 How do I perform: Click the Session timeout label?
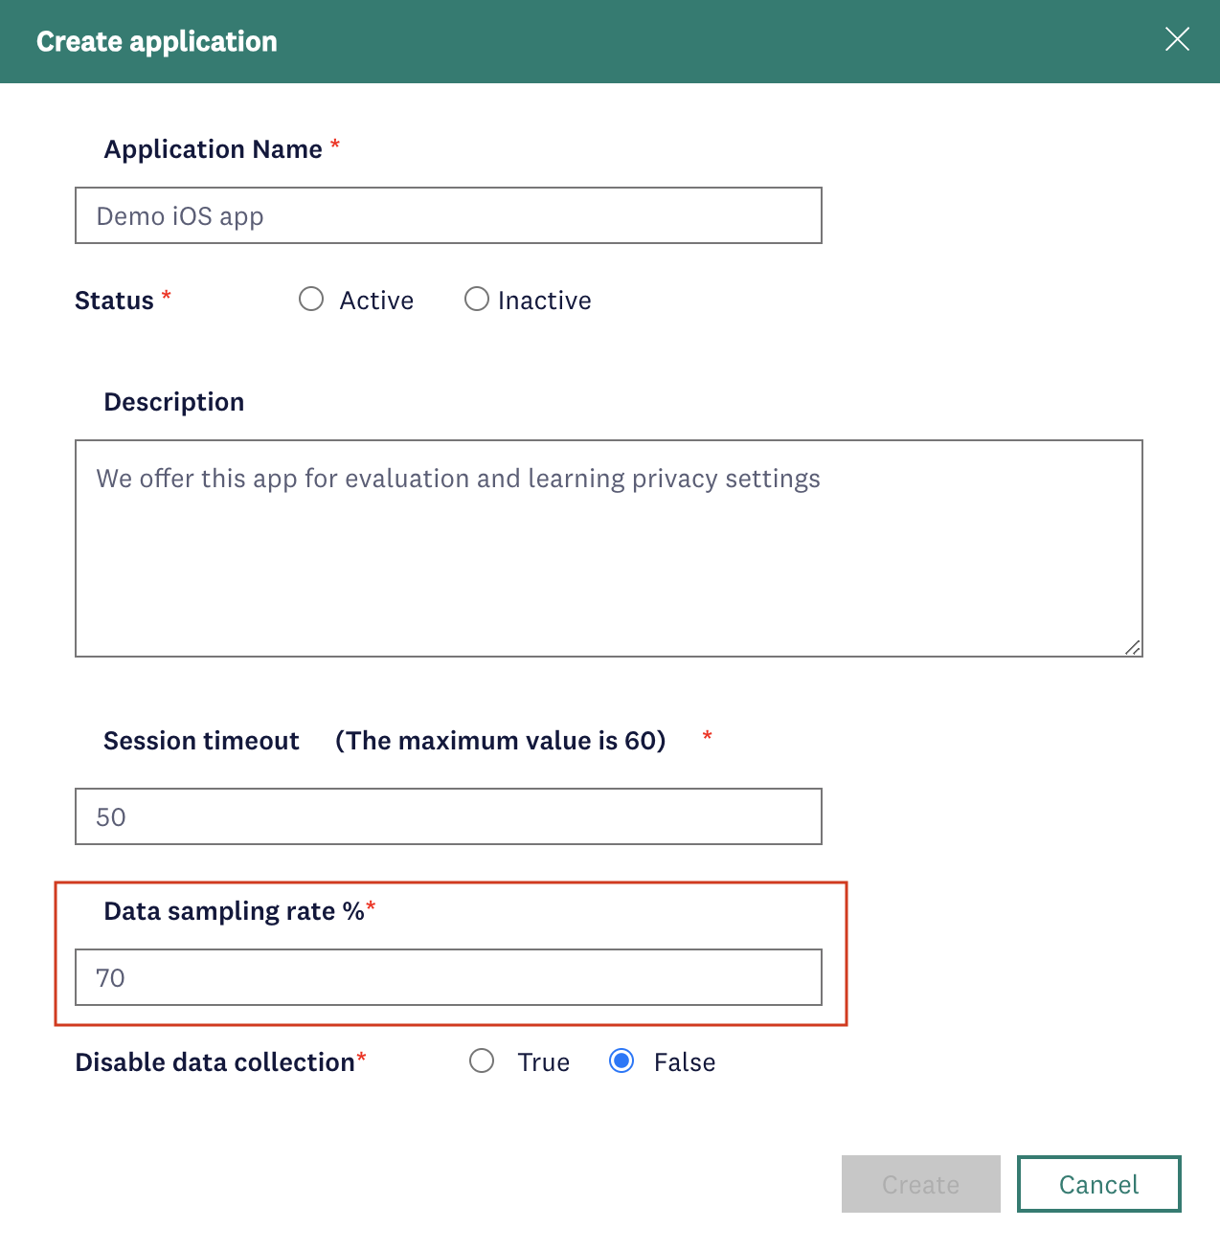click(201, 741)
